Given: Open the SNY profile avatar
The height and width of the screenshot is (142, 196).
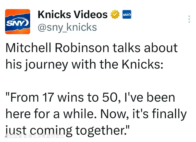Looking at the screenshot, I should coord(18,22).
